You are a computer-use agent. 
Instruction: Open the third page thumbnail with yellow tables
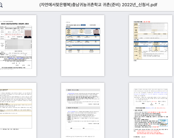click(x=151, y=46)
